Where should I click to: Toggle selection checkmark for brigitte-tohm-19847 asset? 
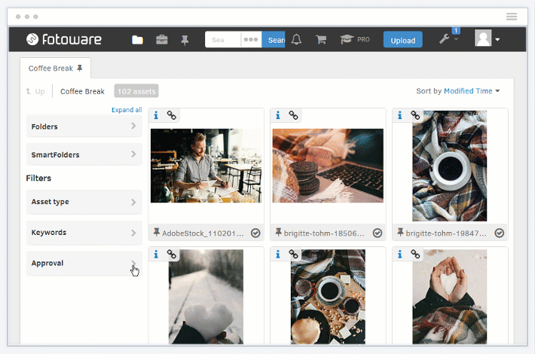pos(499,233)
